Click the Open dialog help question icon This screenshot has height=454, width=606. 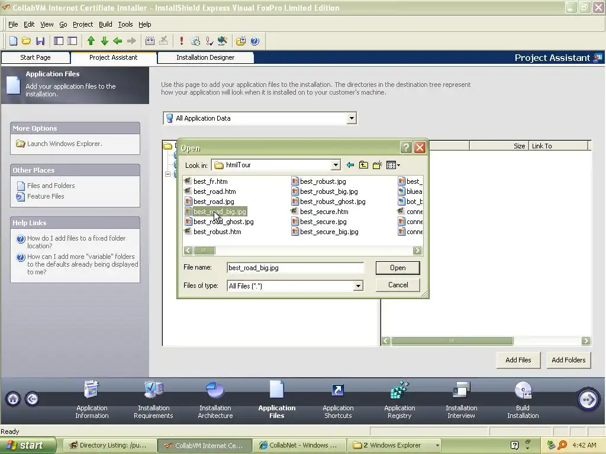(x=406, y=147)
